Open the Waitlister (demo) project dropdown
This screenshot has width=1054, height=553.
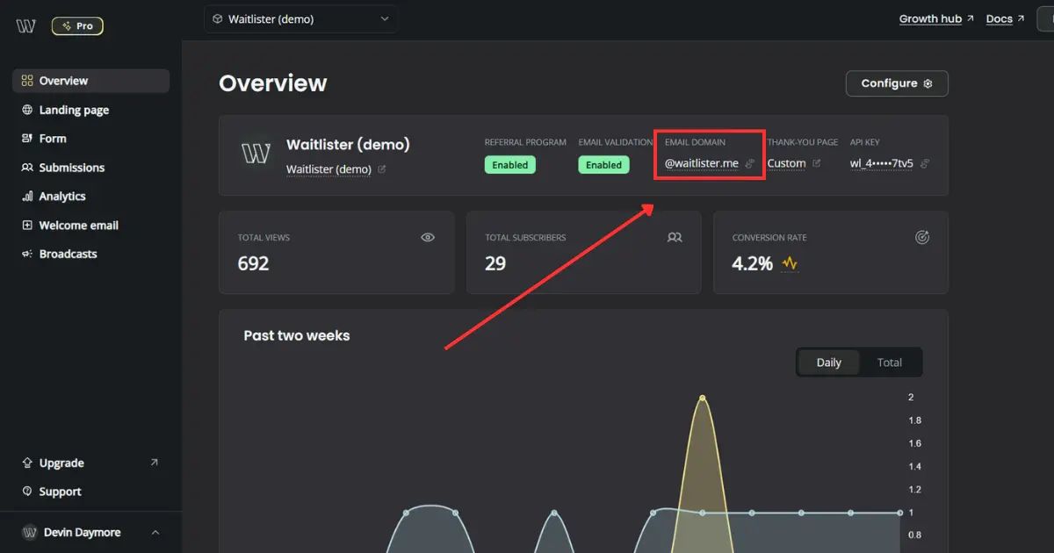pyautogui.click(x=300, y=19)
